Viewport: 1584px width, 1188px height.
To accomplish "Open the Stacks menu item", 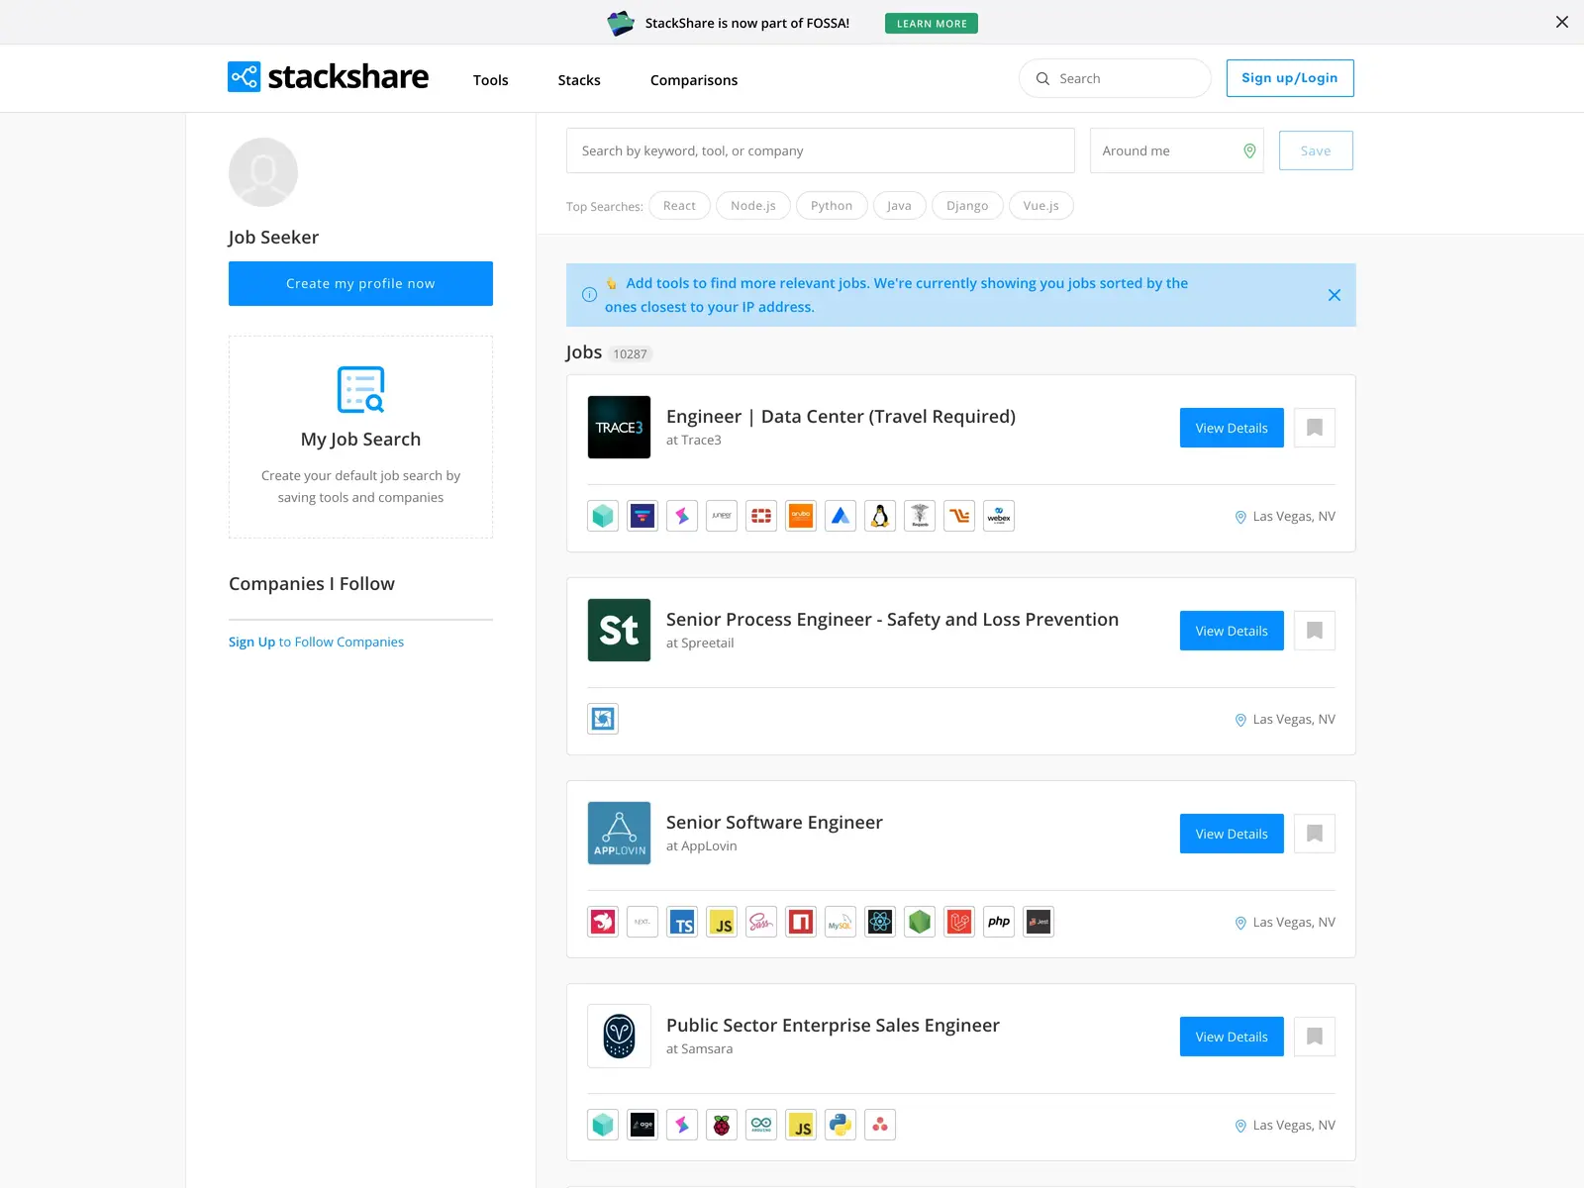I will [x=579, y=80].
